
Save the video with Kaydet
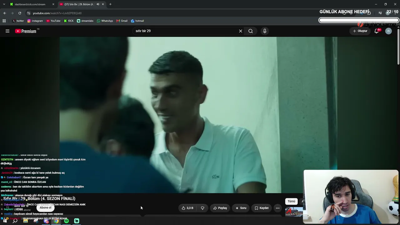[262, 208]
